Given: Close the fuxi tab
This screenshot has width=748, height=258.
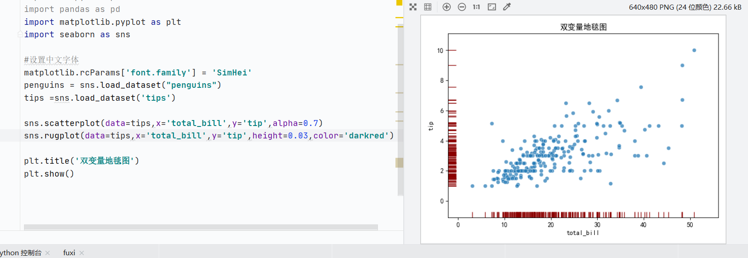Looking at the screenshot, I should coord(82,253).
